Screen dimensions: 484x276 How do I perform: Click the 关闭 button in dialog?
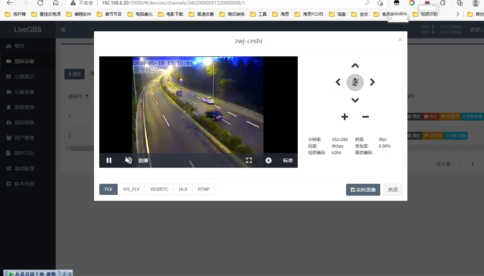pos(393,190)
